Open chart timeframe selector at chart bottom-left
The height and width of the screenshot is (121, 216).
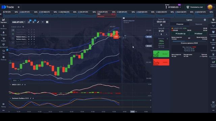16,80
